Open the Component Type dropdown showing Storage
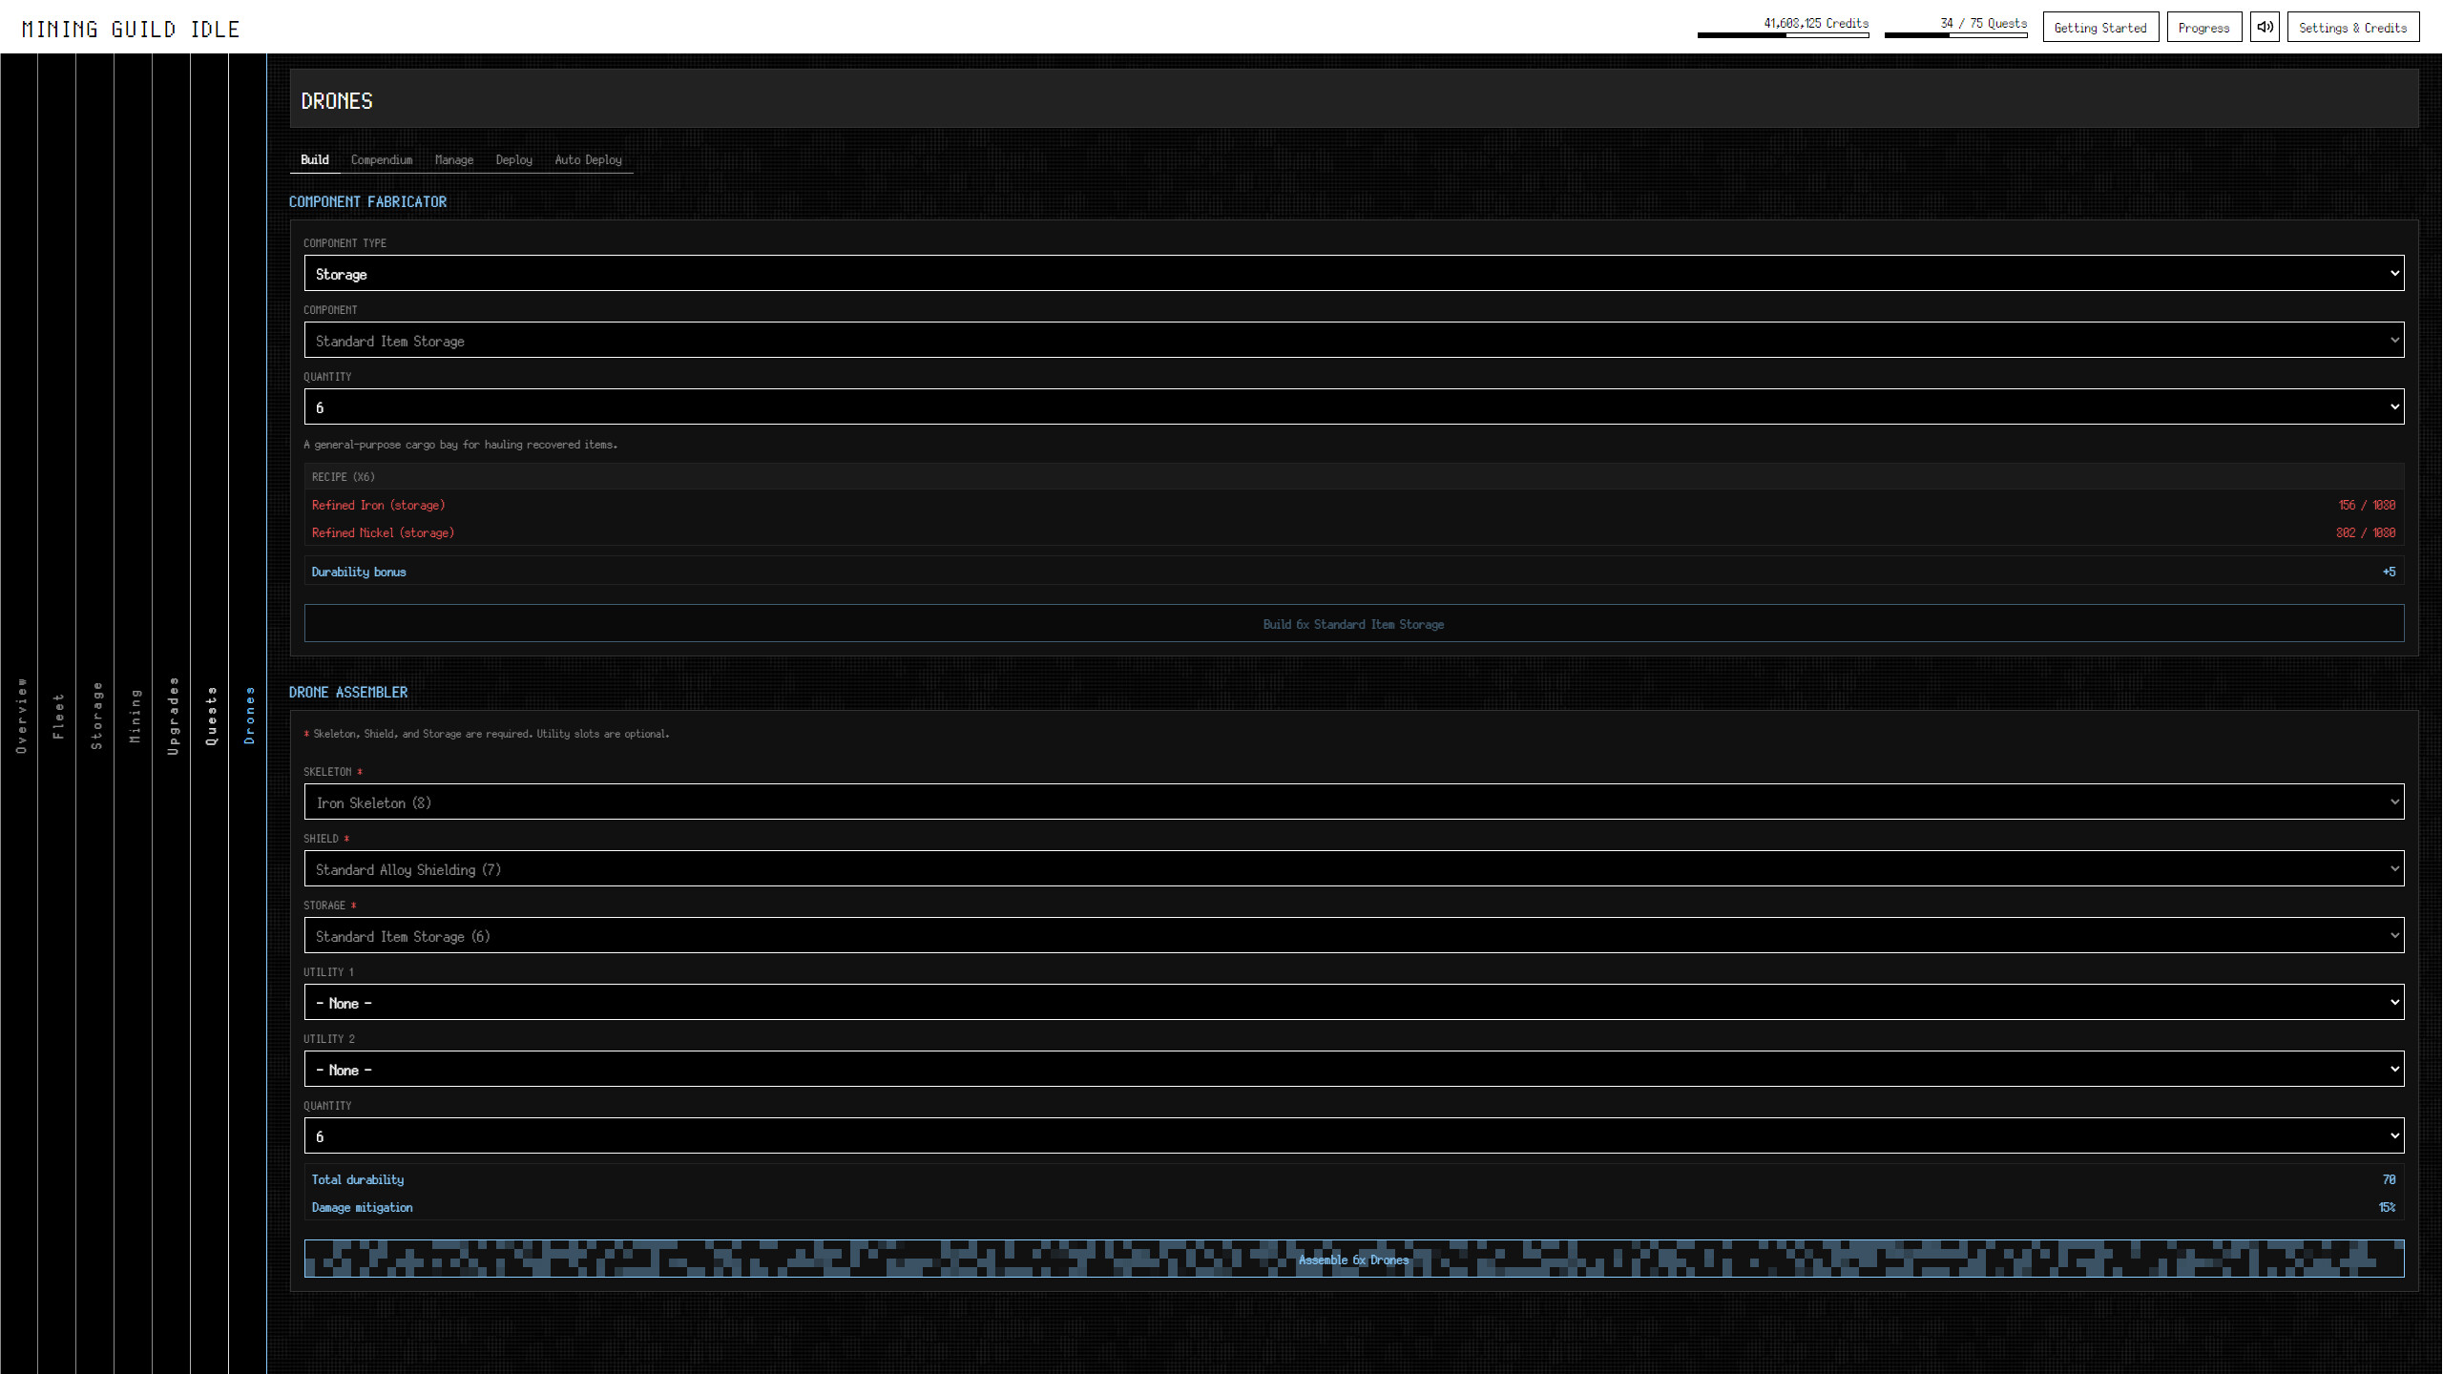Image resolution: width=2443 pixels, height=1374 pixels. (x=1353, y=273)
